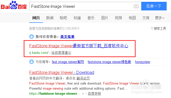
Task: Open 百度快照 cached page link
Action: click(94, 94)
